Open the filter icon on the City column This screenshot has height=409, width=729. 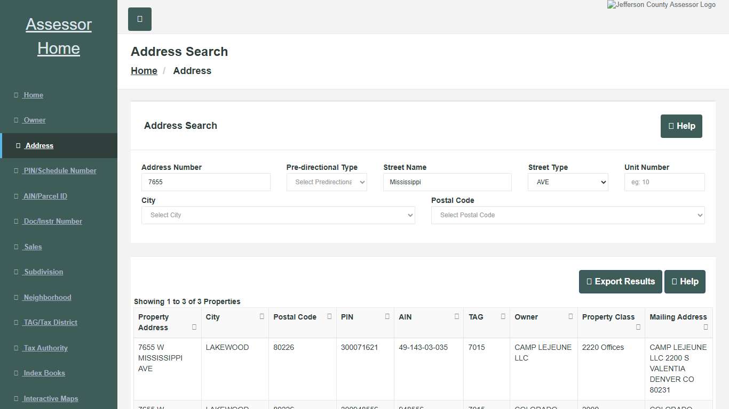click(262, 316)
